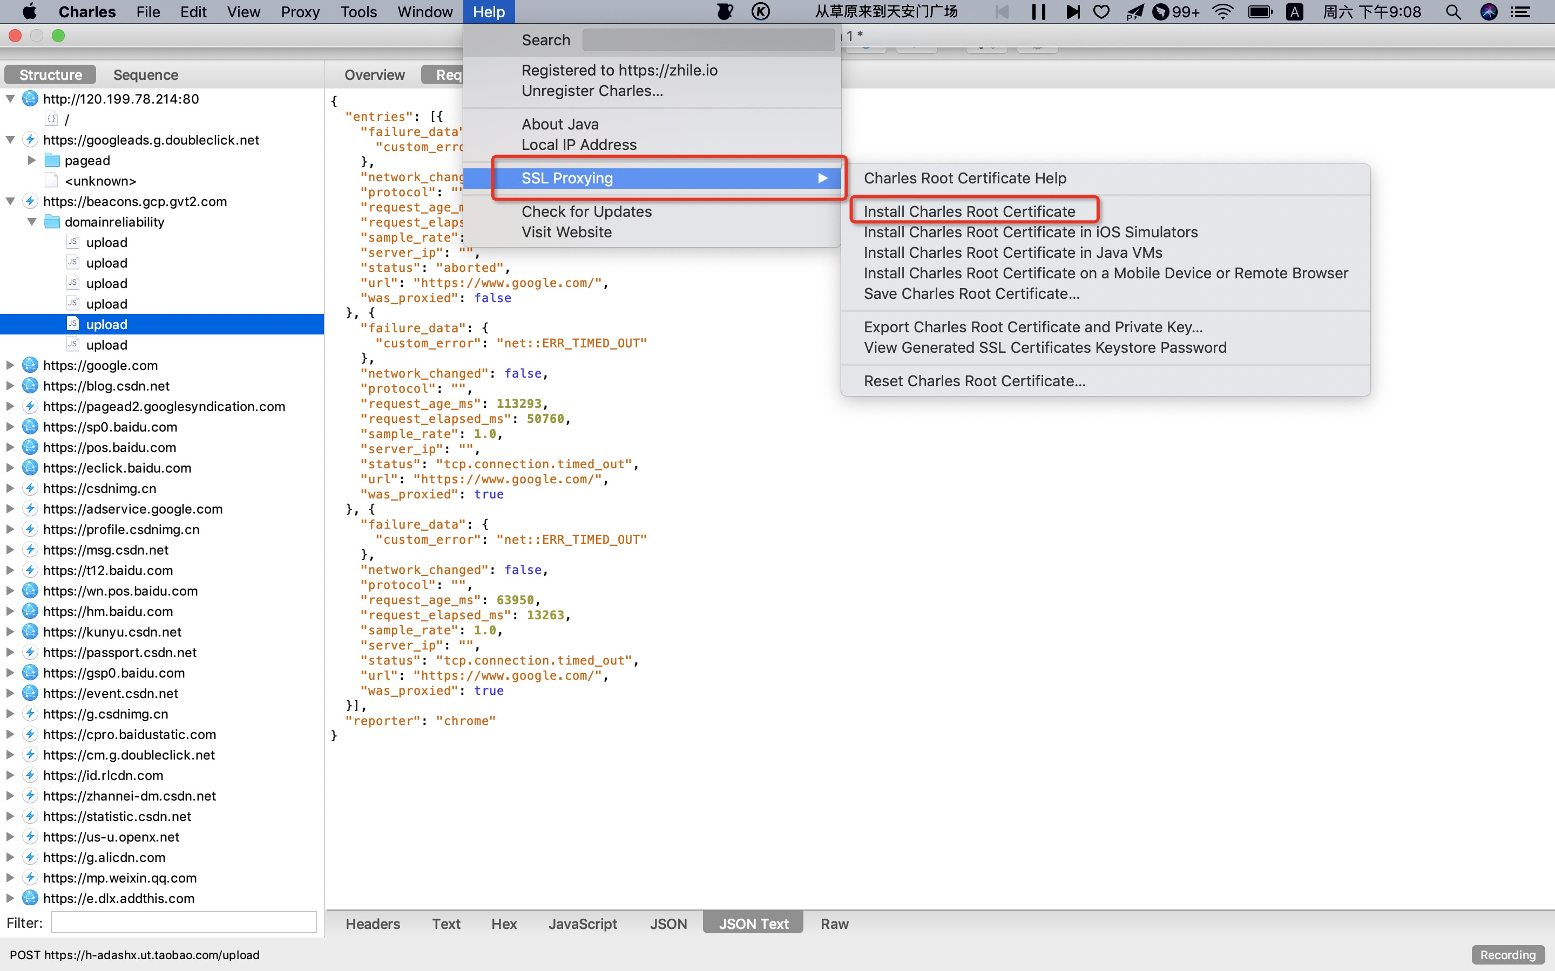Viewport: 1555px width, 971px height.
Task: Choose Install Charles Root Certificate
Action: click(969, 211)
